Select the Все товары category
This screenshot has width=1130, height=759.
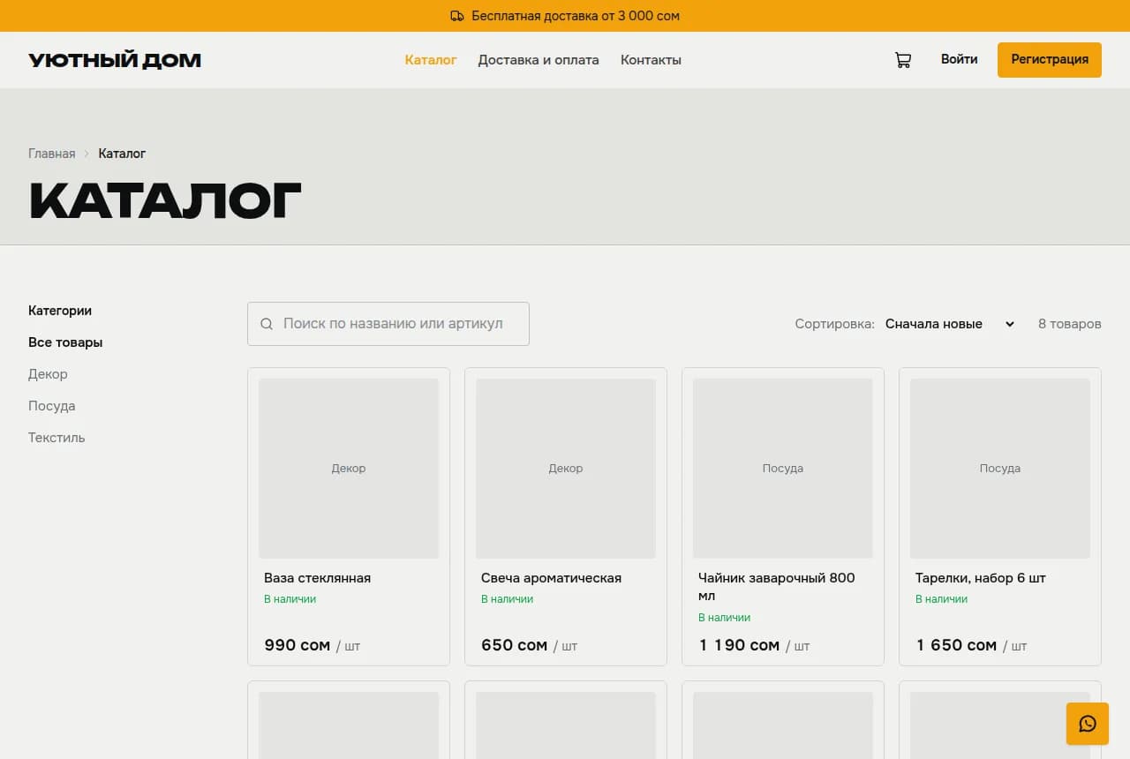[65, 342]
